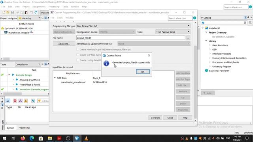253x142 pixels.
Task: Click the Help button in conversion dialog
Action: click(x=185, y=118)
